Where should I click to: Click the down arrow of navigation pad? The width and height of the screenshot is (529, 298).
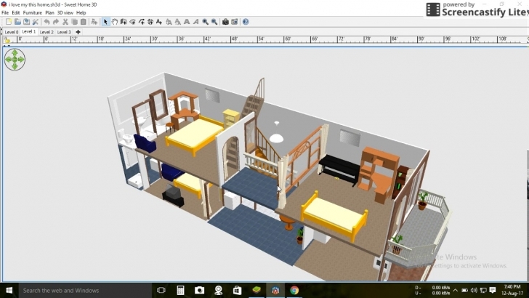coord(15,66)
